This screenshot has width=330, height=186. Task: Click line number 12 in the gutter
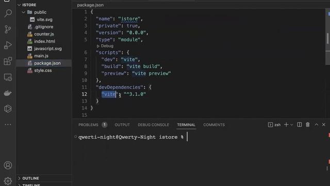click(x=85, y=94)
